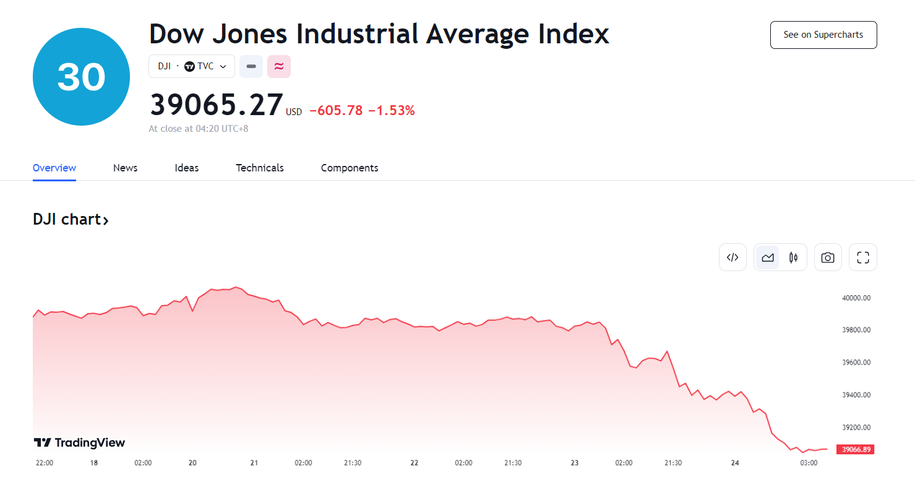Screen dimensions: 915x484
Task: Open the Technicals tab
Action: point(260,168)
